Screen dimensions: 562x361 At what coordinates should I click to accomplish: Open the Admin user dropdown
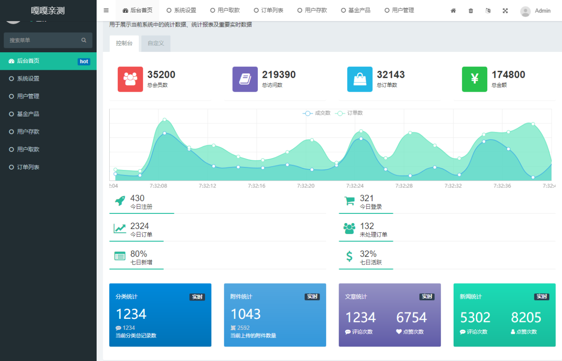536,11
